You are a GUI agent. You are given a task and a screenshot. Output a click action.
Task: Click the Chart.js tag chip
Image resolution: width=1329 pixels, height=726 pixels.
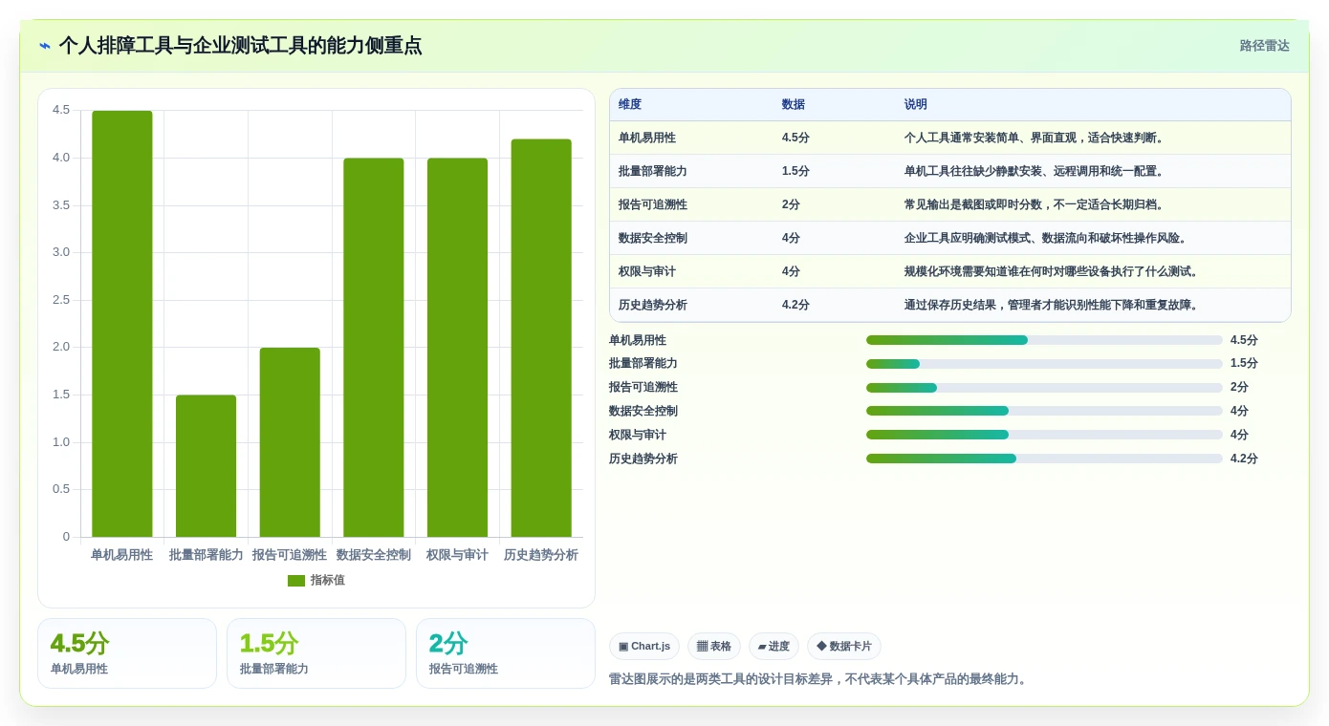644,647
